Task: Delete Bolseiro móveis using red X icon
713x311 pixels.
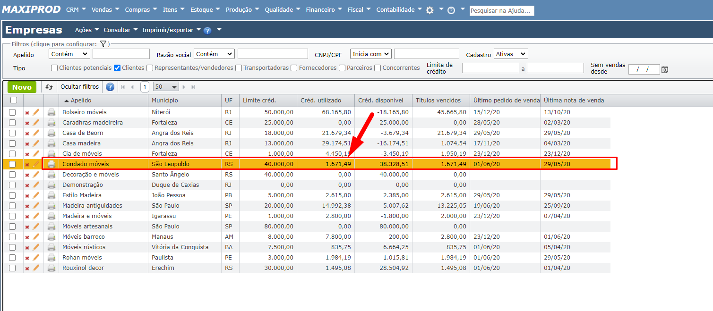Action: [27, 113]
